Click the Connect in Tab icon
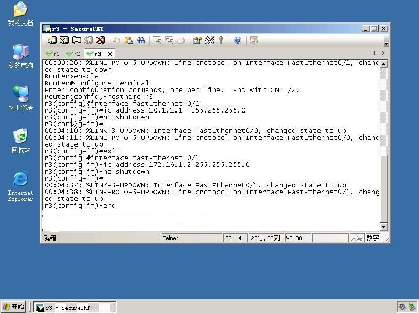The image size is (419, 314). point(76,40)
